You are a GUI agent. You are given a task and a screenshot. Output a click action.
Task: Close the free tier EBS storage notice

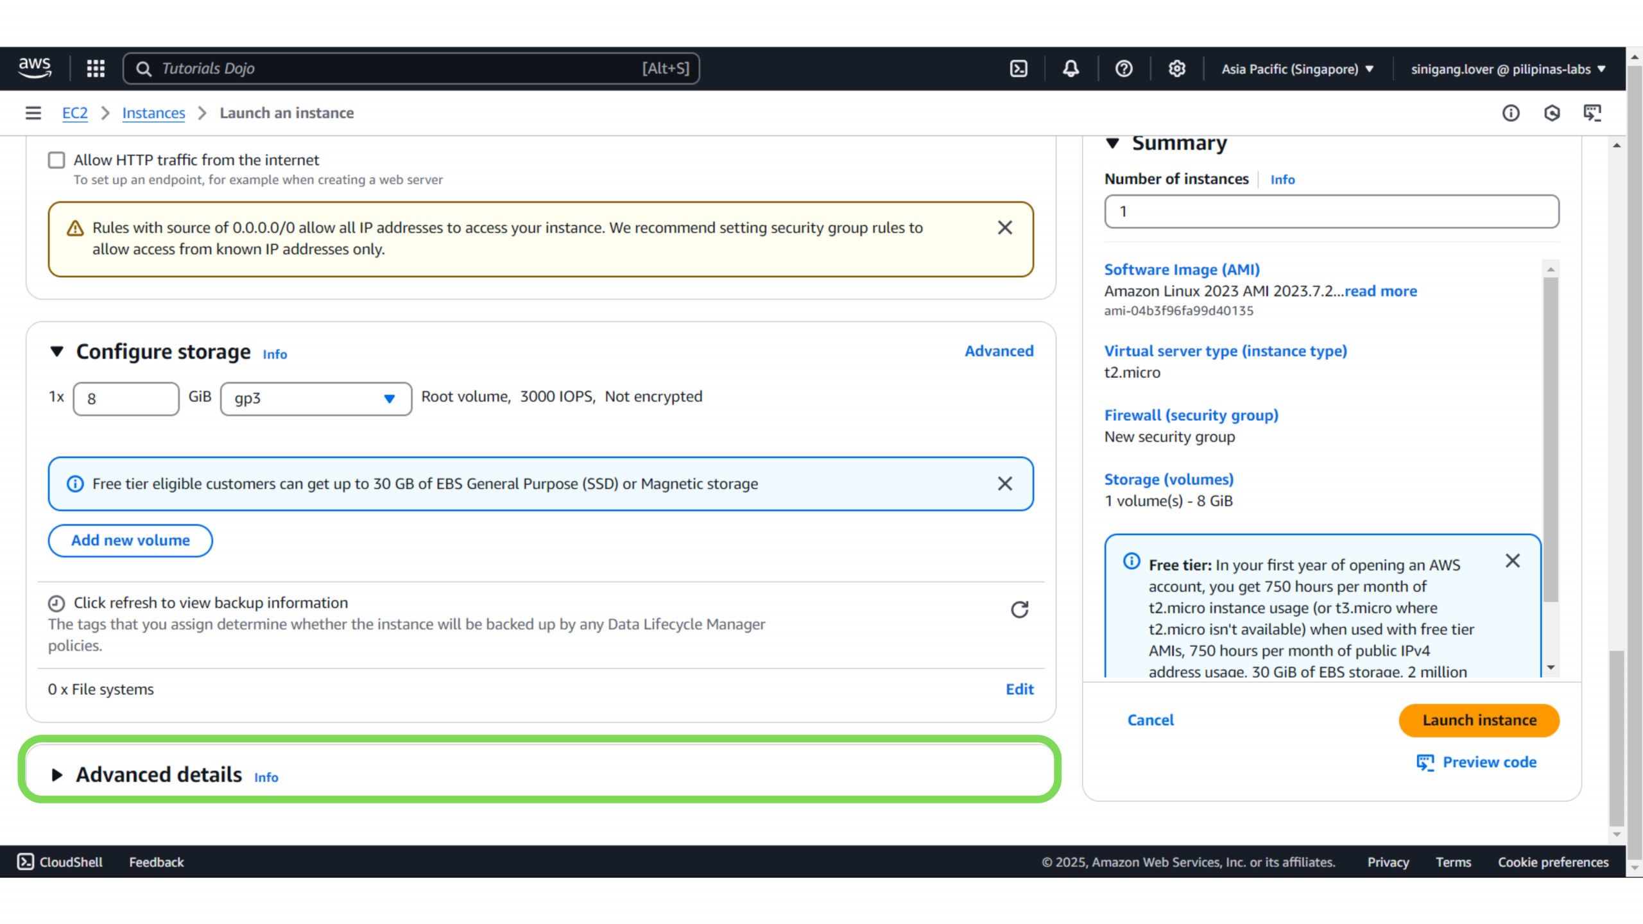[1005, 484]
